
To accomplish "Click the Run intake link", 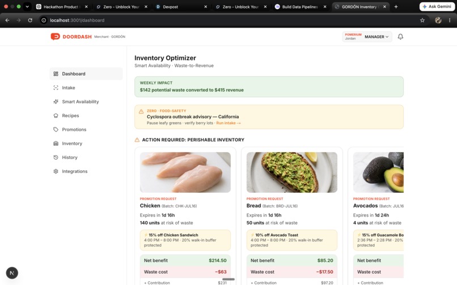I will [228, 123].
